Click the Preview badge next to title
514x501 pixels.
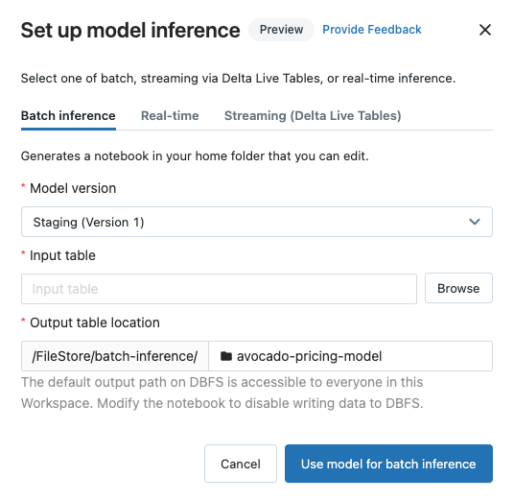point(281,30)
